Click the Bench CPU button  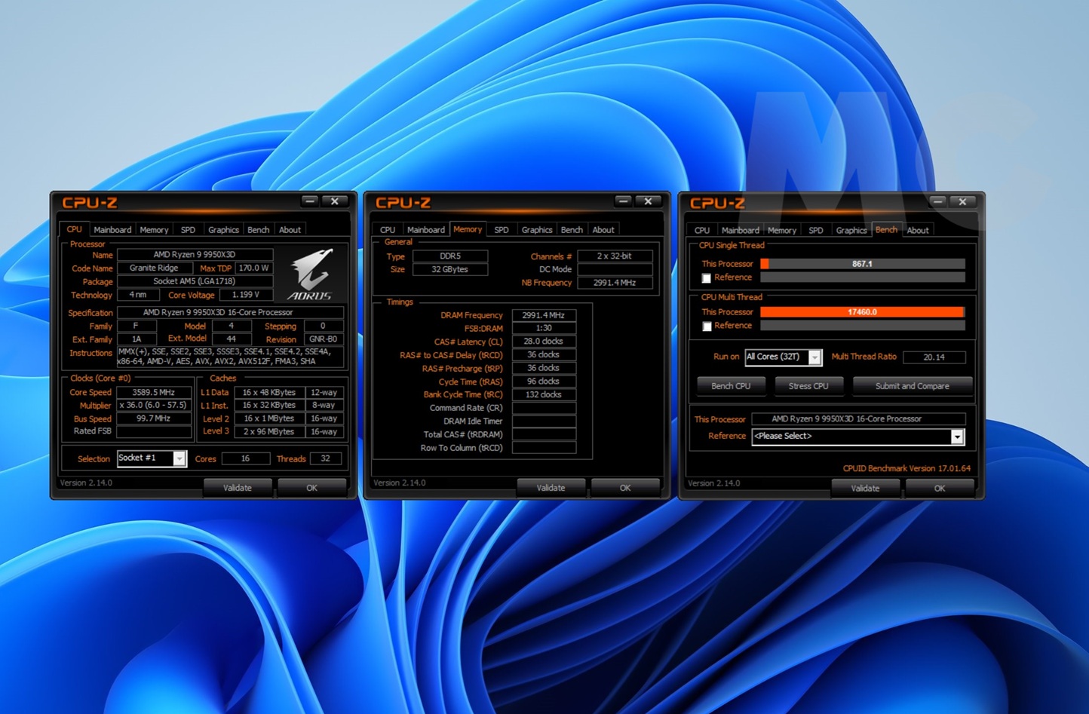731,386
